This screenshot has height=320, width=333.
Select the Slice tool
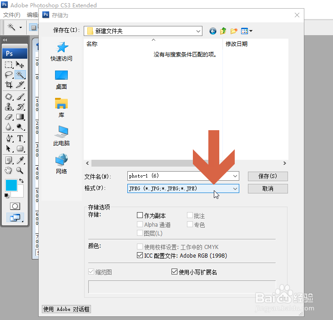[20, 85]
